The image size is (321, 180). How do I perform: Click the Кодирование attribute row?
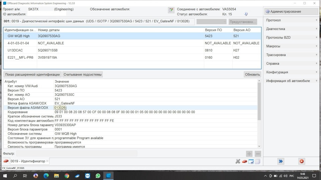tap(130, 112)
